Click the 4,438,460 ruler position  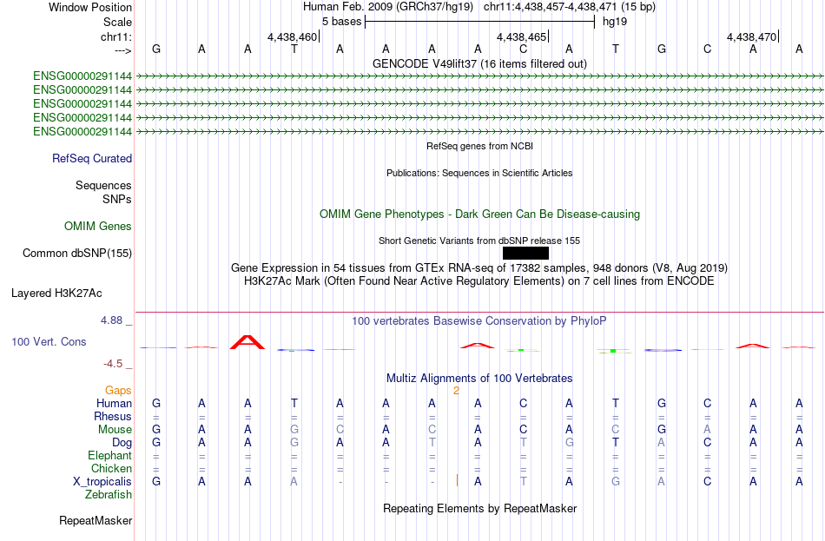pos(292,36)
